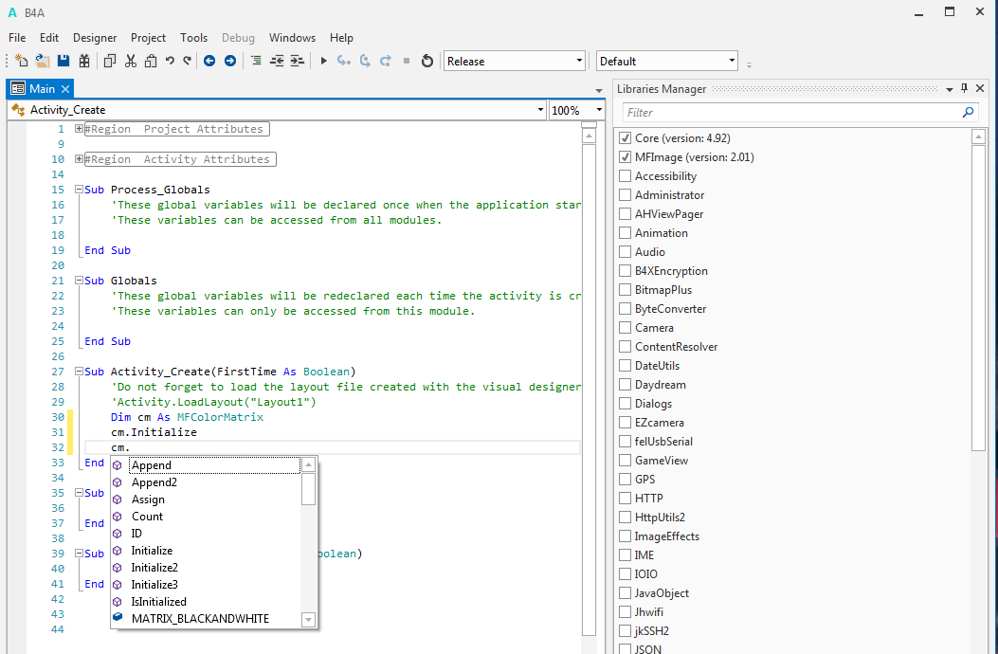This screenshot has width=998, height=654.
Task: Select Initialize2 from the autocomplete list
Action: (x=154, y=568)
